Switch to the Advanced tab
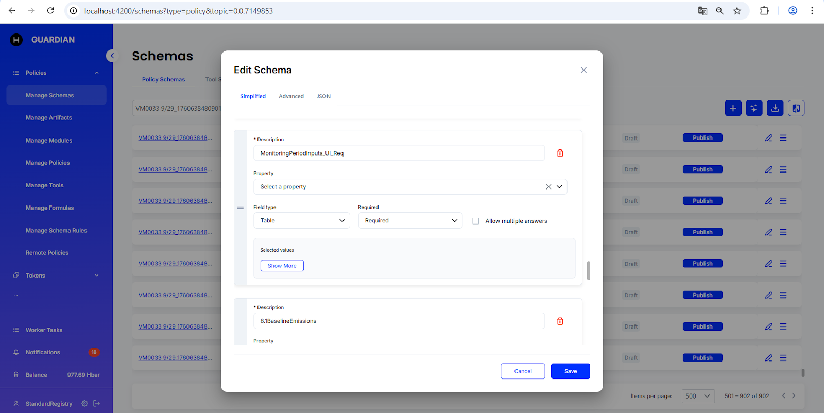This screenshot has height=413, width=824. click(291, 96)
